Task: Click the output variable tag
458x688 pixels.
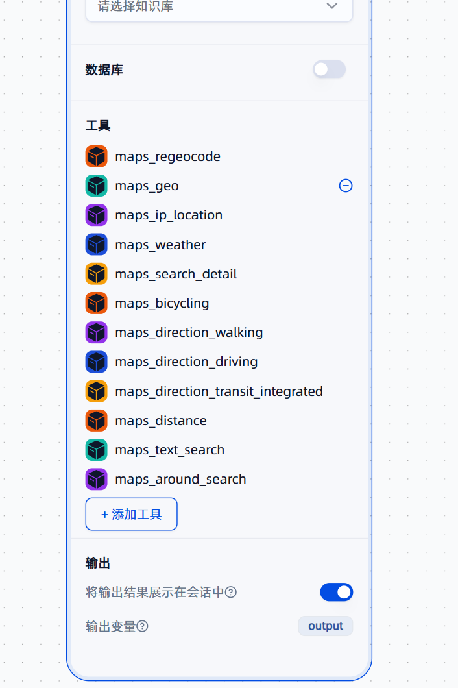Action: click(x=326, y=626)
